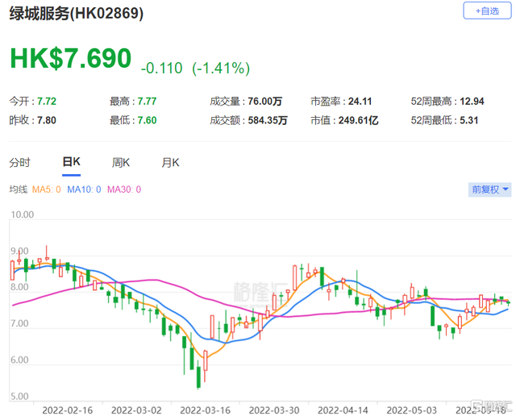516x416 pixels.
Task: Click date label 2022-05-03 on axis
Action: 412,410
